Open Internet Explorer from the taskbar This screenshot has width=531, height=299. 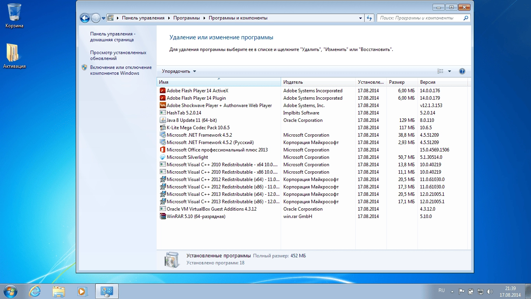click(35, 291)
